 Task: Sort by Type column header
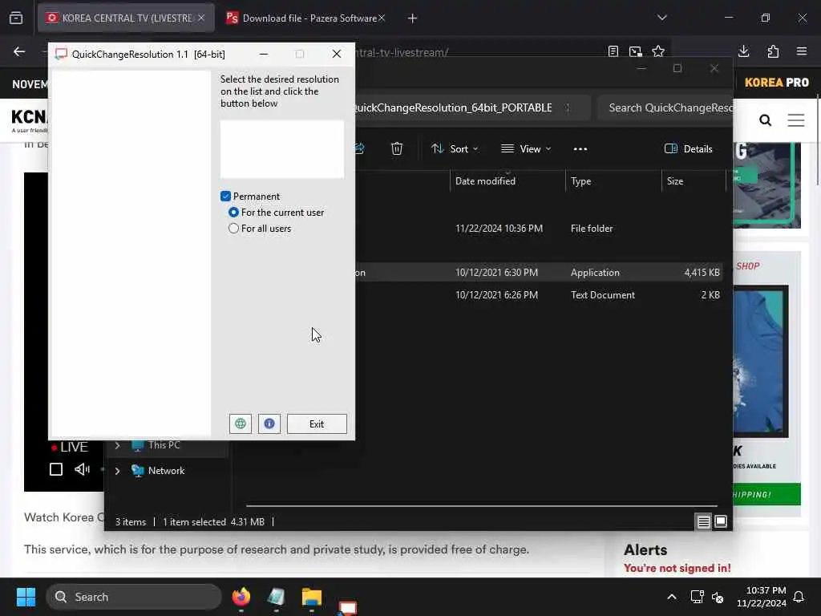click(580, 181)
